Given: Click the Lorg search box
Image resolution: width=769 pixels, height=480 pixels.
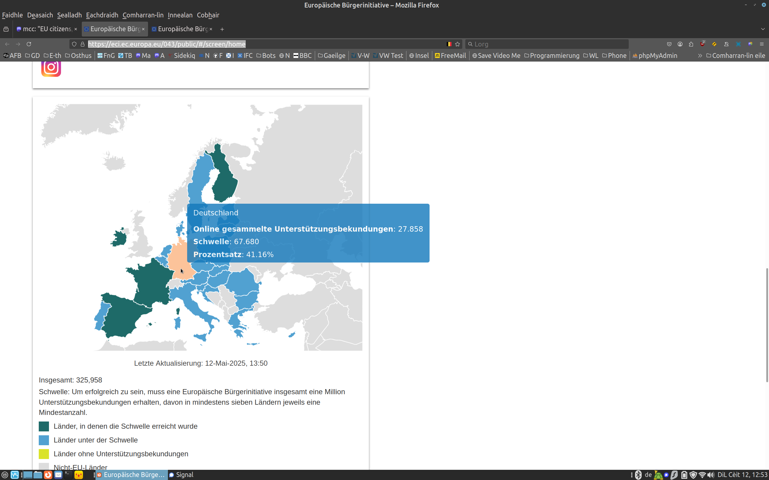Looking at the screenshot, I should point(547,44).
